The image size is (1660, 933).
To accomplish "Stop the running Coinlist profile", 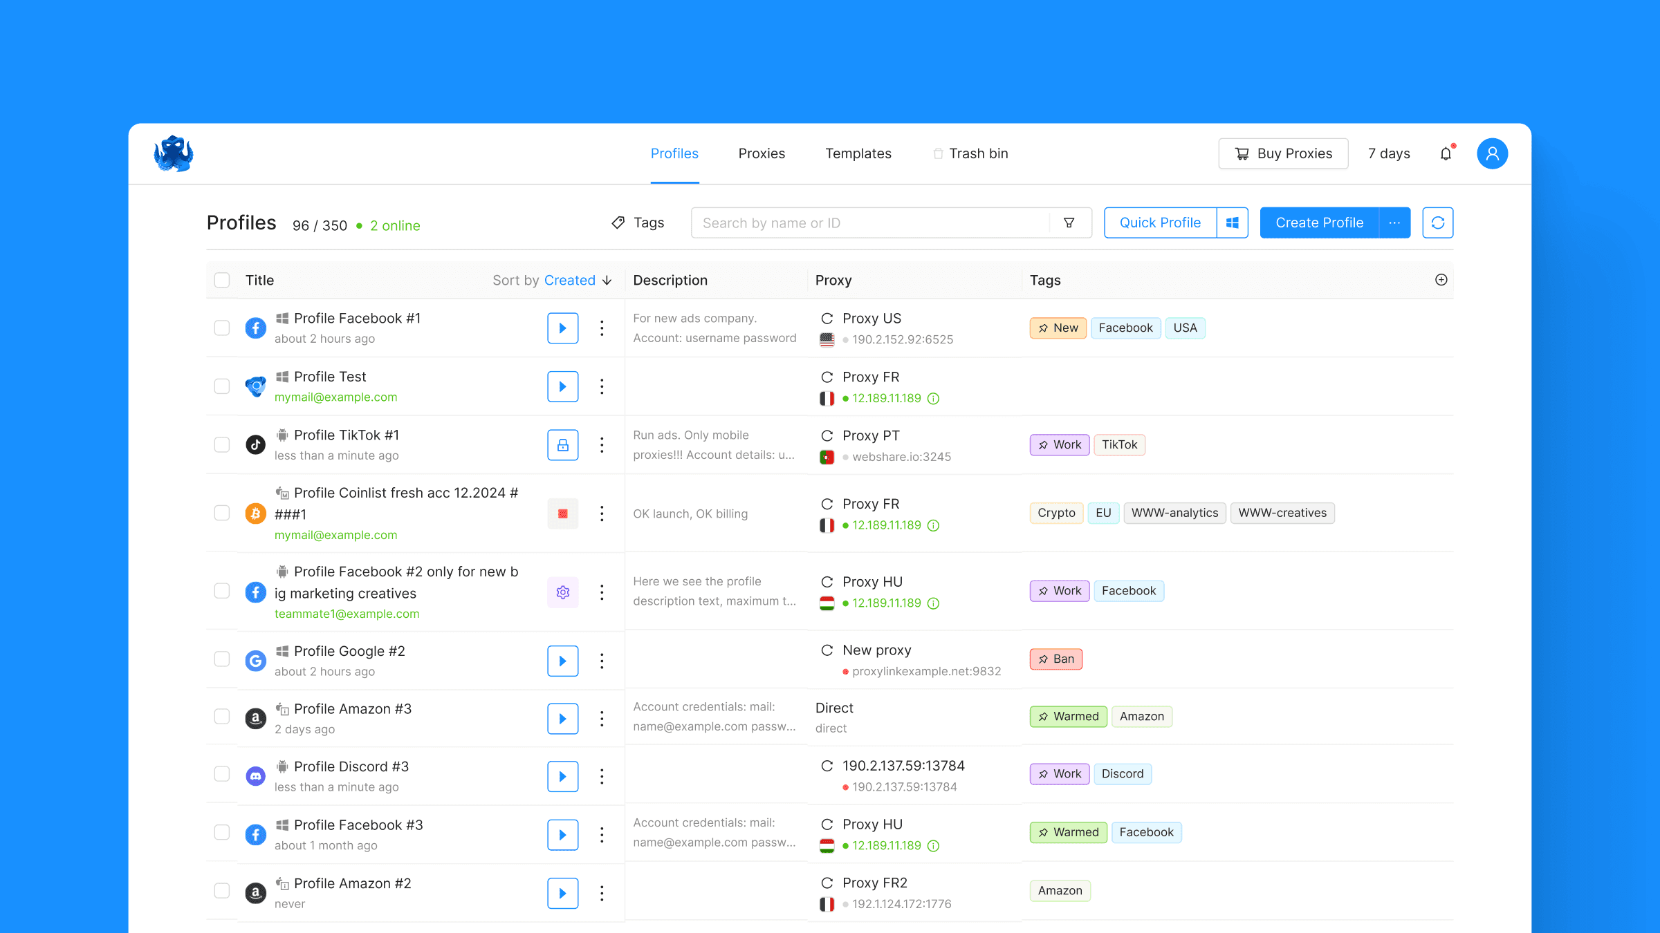I will click(562, 513).
